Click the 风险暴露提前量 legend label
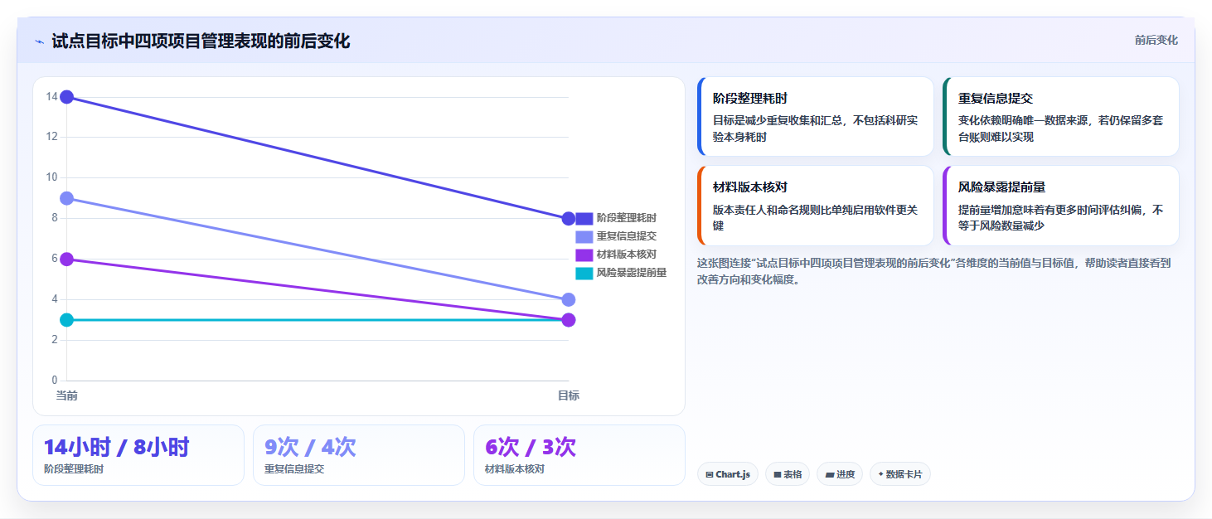Image resolution: width=1212 pixels, height=519 pixels. 632,273
